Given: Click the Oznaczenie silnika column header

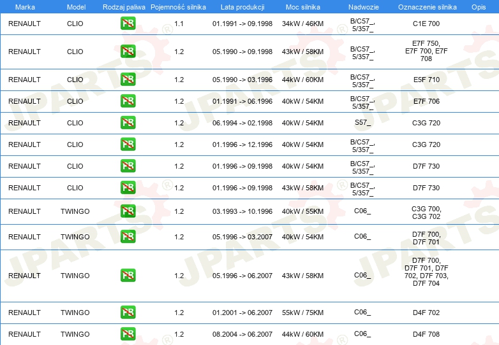Looking at the screenshot, I should 427,7.
